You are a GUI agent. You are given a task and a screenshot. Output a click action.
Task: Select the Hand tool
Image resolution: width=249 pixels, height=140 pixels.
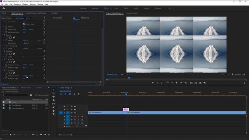pos(54,111)
